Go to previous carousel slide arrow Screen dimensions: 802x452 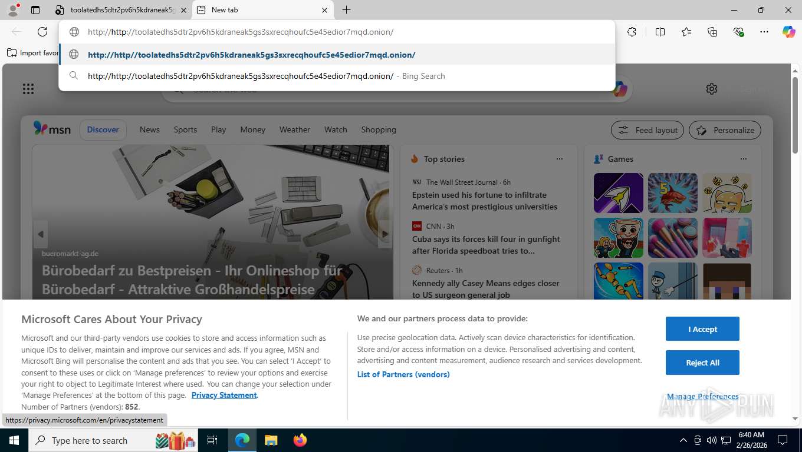click(40, 234)
